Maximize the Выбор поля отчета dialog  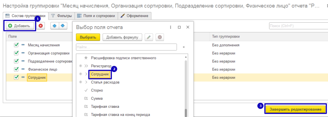click(x=179, y=27)
